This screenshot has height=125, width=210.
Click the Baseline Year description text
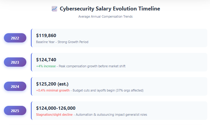pos(62,42)
